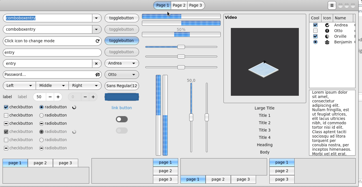362x187 pixels.
Task: Open the Andrea combo box
Action: [x=122, y=63]
